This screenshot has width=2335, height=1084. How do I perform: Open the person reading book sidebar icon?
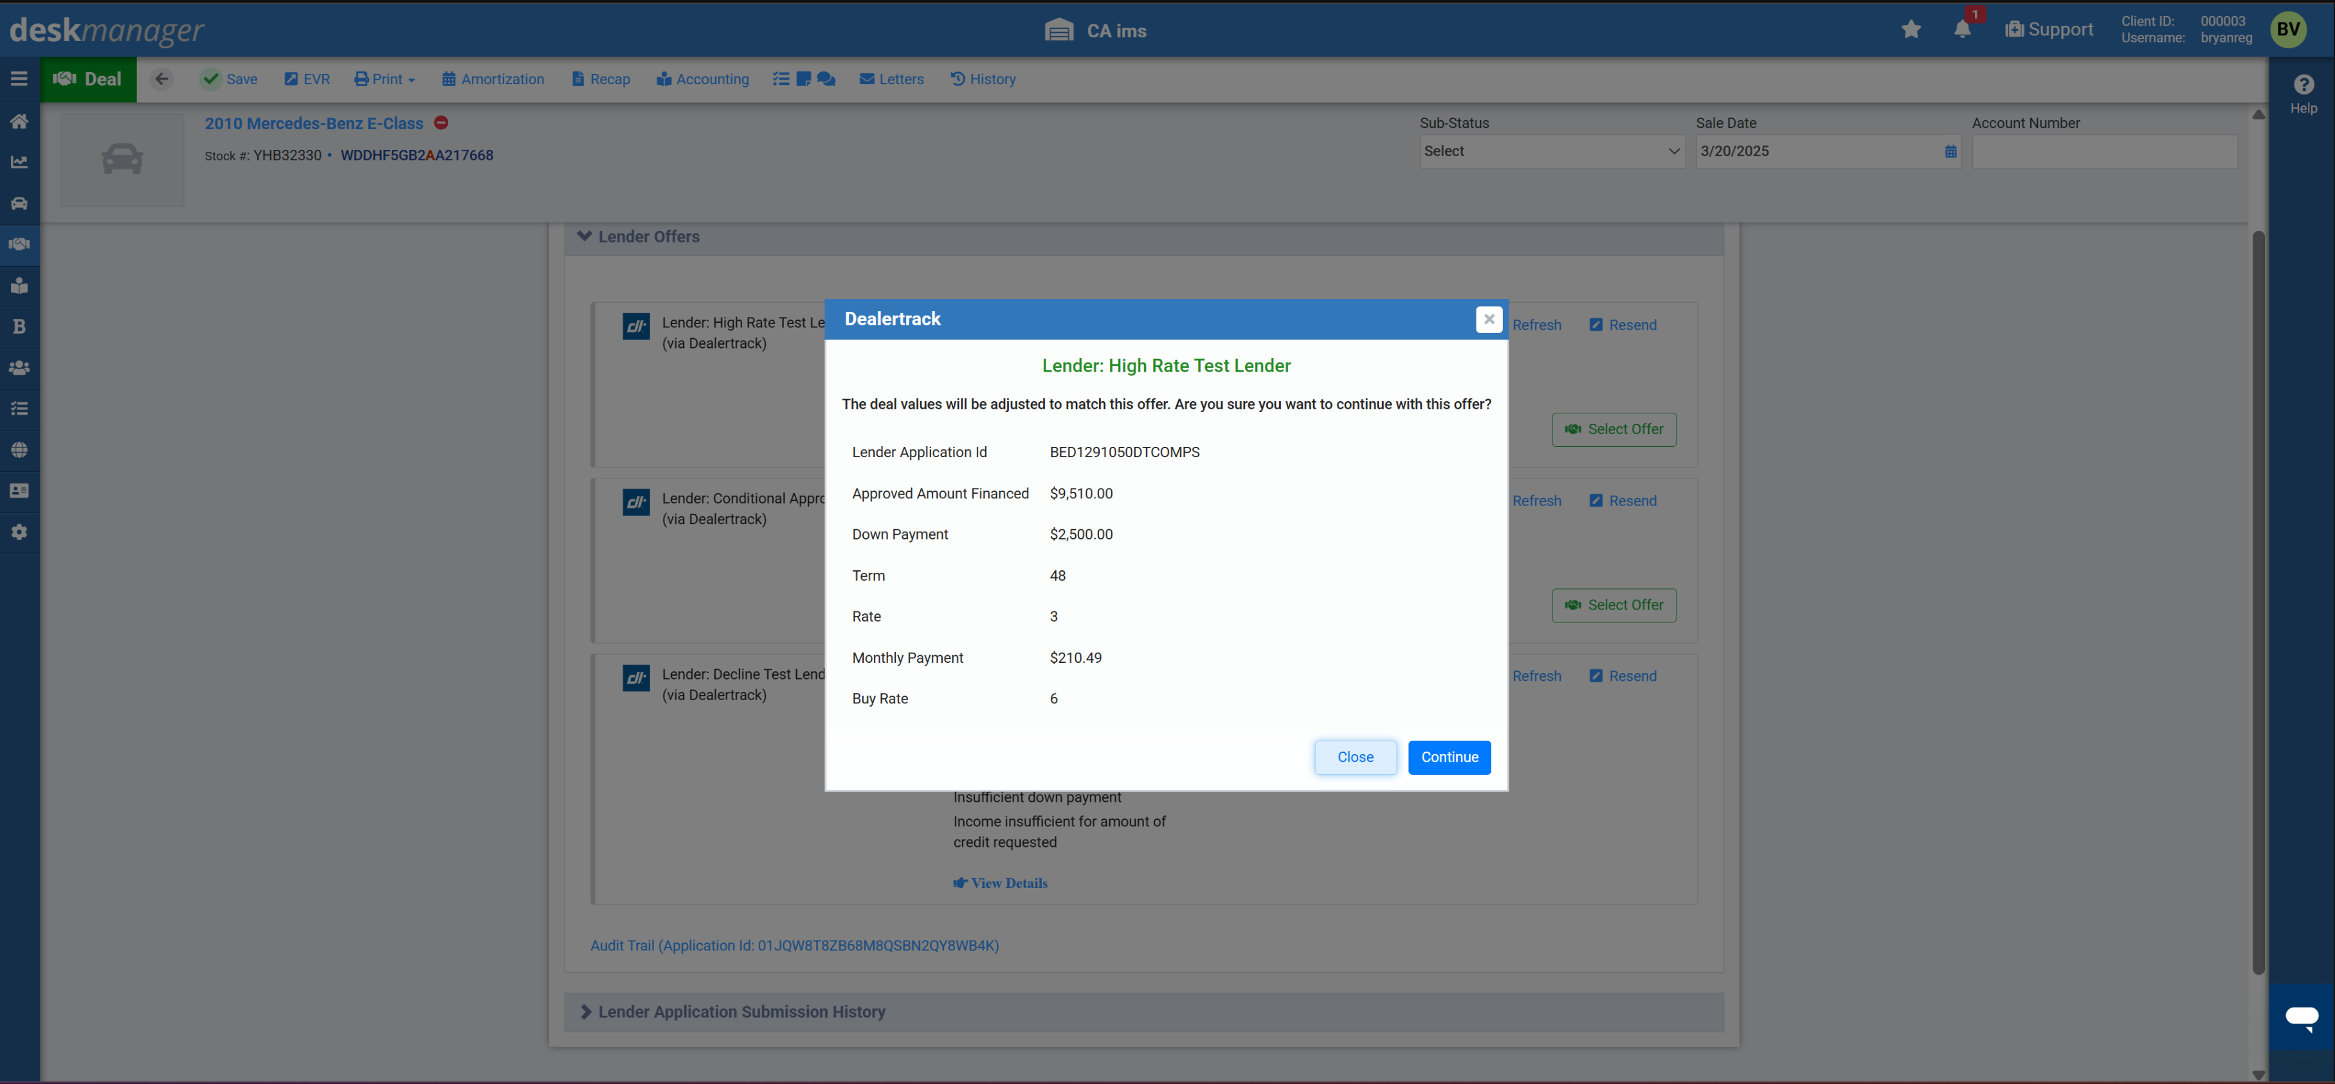click(x=19, y=285)
